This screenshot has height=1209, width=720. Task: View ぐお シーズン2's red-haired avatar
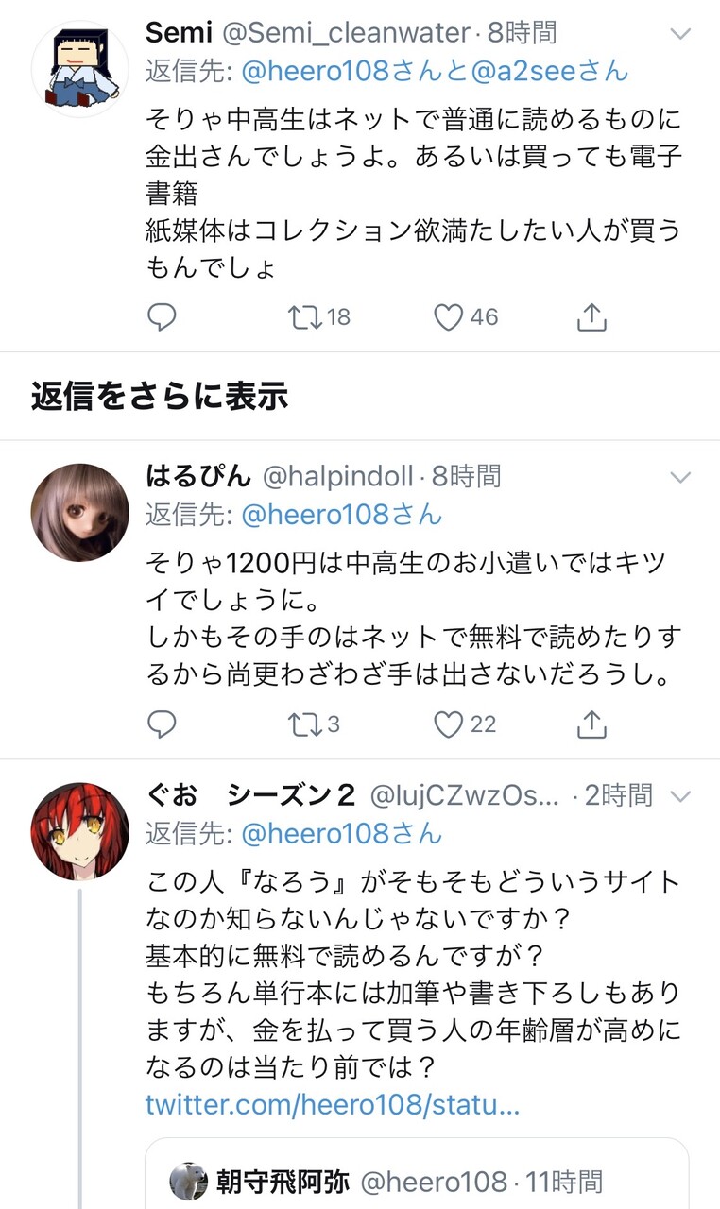pyautogui.click(x=79, y=832)
